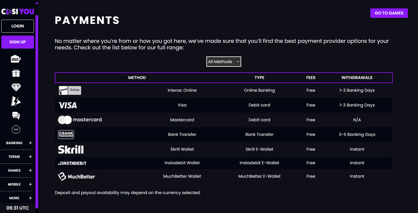Screen dimensions: 418x213
Task: Click the diamond VIP icon
Action: [x=16, y=87]
